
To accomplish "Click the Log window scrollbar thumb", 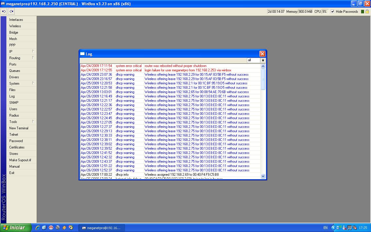I will point(263,79).
